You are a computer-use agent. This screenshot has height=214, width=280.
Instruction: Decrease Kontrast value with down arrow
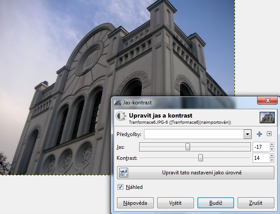[x=272, y=160]
